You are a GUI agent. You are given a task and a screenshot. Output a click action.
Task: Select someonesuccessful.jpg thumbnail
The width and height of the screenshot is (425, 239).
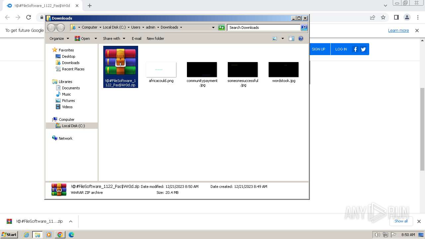tap(243, 70)
